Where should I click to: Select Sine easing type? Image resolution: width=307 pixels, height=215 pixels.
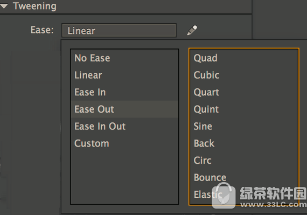(x=244, y=126)
